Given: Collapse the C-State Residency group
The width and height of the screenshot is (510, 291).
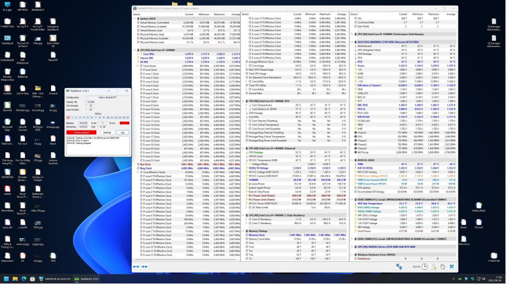Looking at the screenshot, I should click(243, 215).
